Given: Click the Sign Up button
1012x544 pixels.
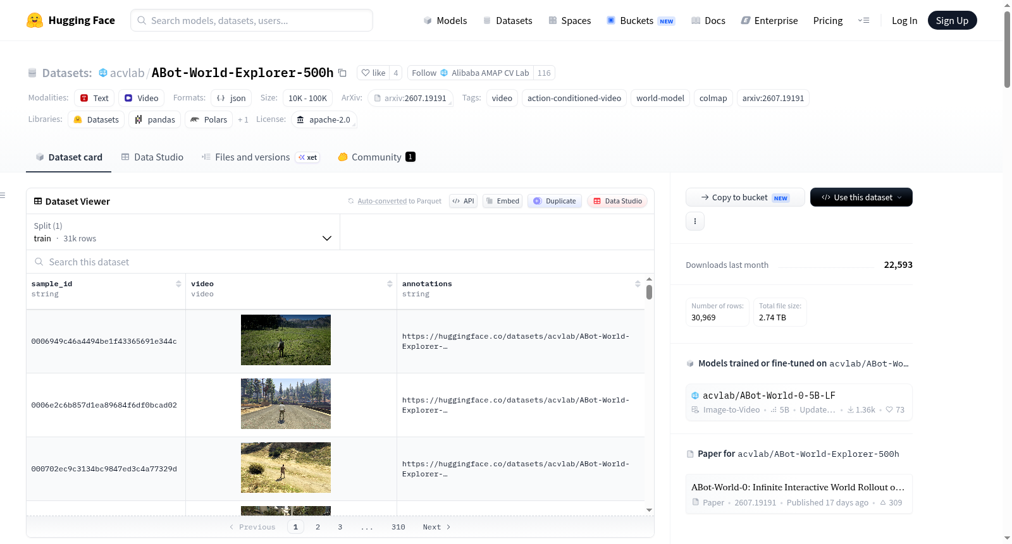Looking at the screenshot, I should (952, 20).
